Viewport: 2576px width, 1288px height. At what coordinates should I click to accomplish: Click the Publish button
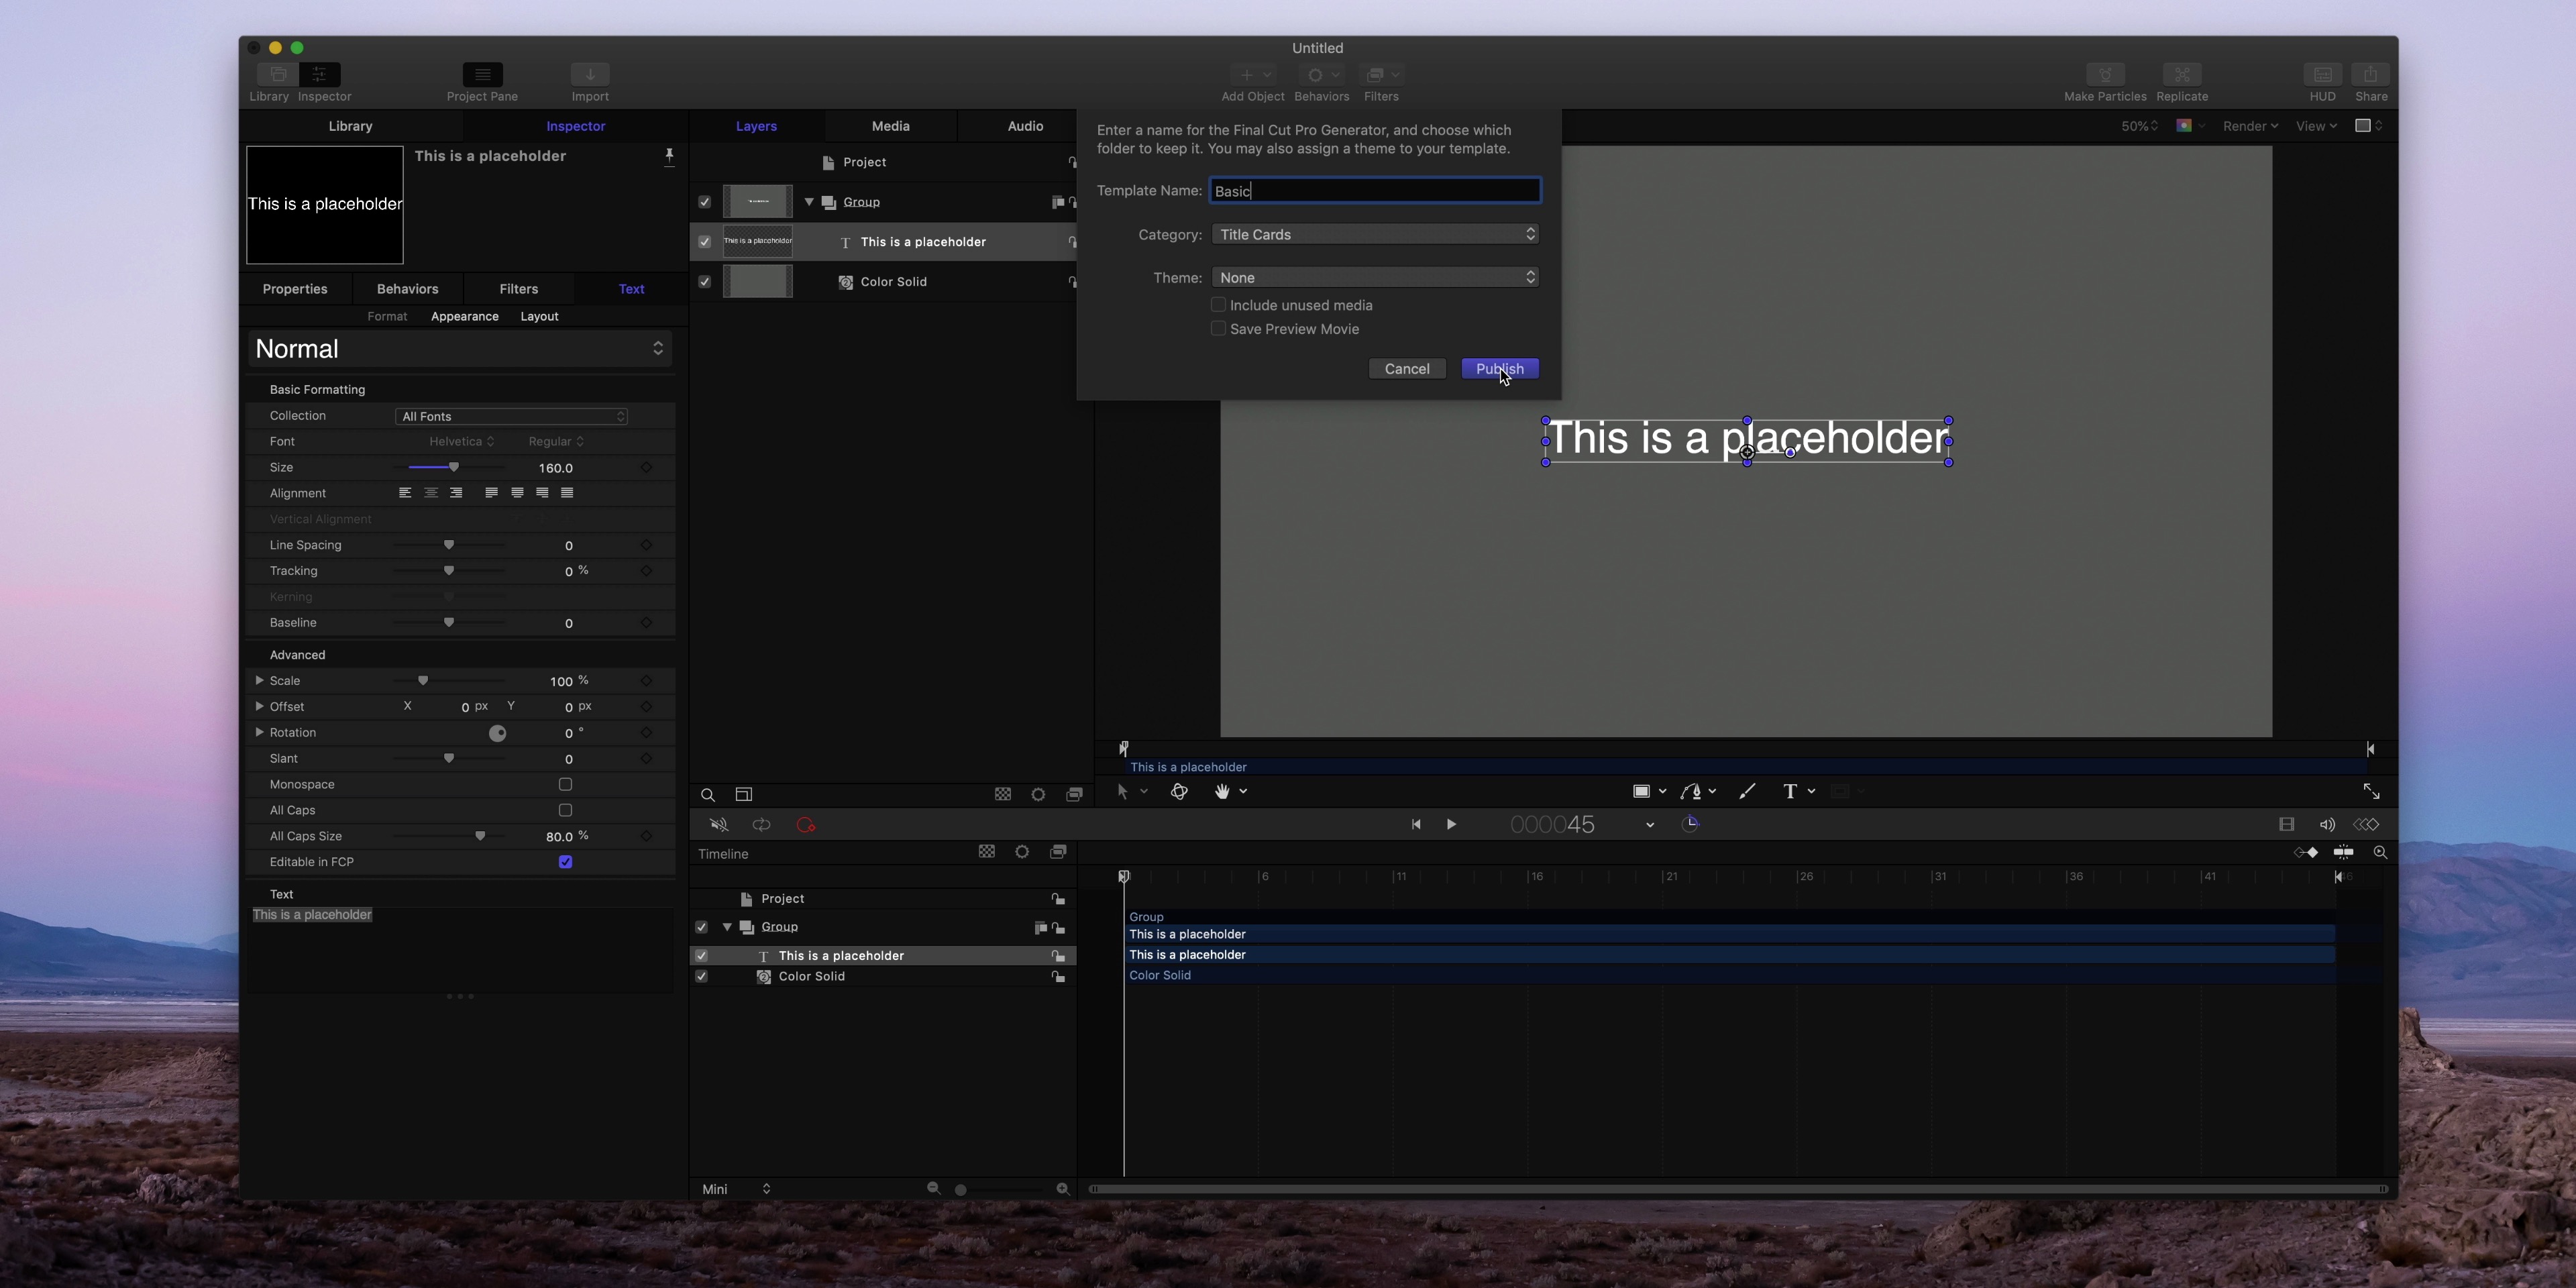pyautogui.click(x=1499, y=369)
